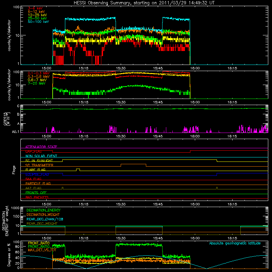Image resolution: width=272 pixels, height=272 pixels.
Task: Click the FLARE_FLAG raised pulse marker
Action: point(78,169)
